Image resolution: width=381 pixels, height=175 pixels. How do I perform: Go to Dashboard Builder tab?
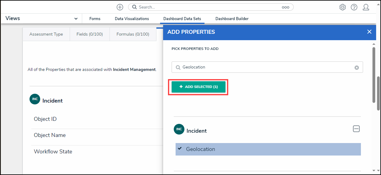pos(232,19)
